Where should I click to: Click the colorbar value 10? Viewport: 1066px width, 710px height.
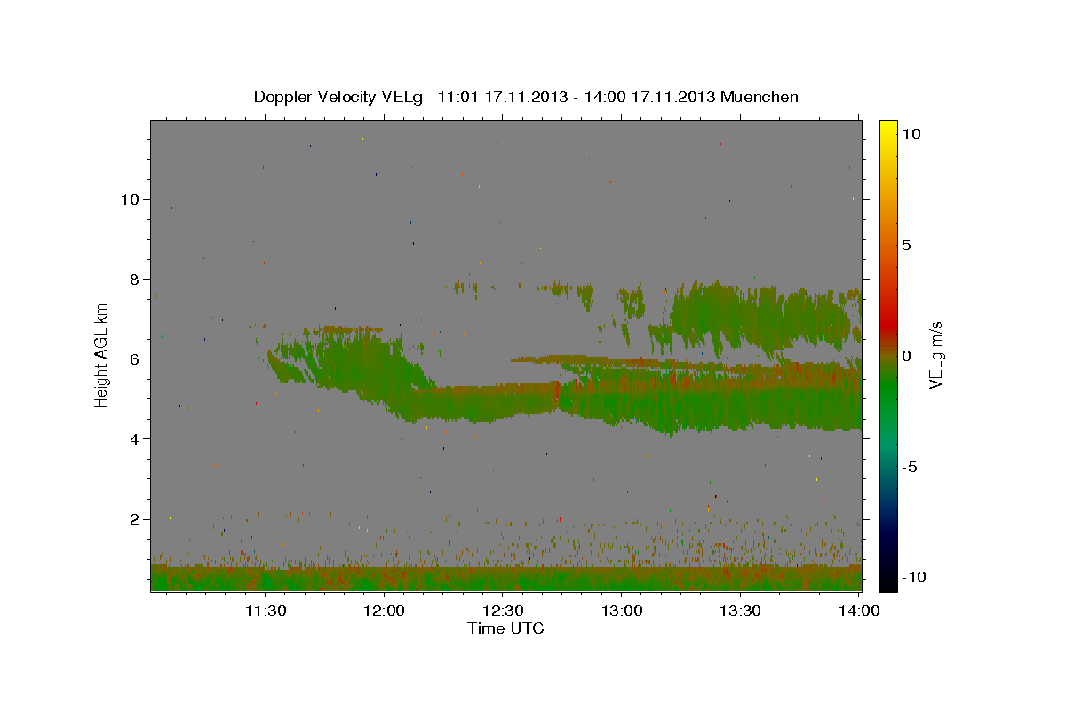click(x=911, y=133)
